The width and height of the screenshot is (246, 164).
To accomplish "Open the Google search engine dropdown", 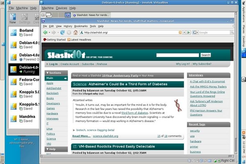I will point(194,32).
